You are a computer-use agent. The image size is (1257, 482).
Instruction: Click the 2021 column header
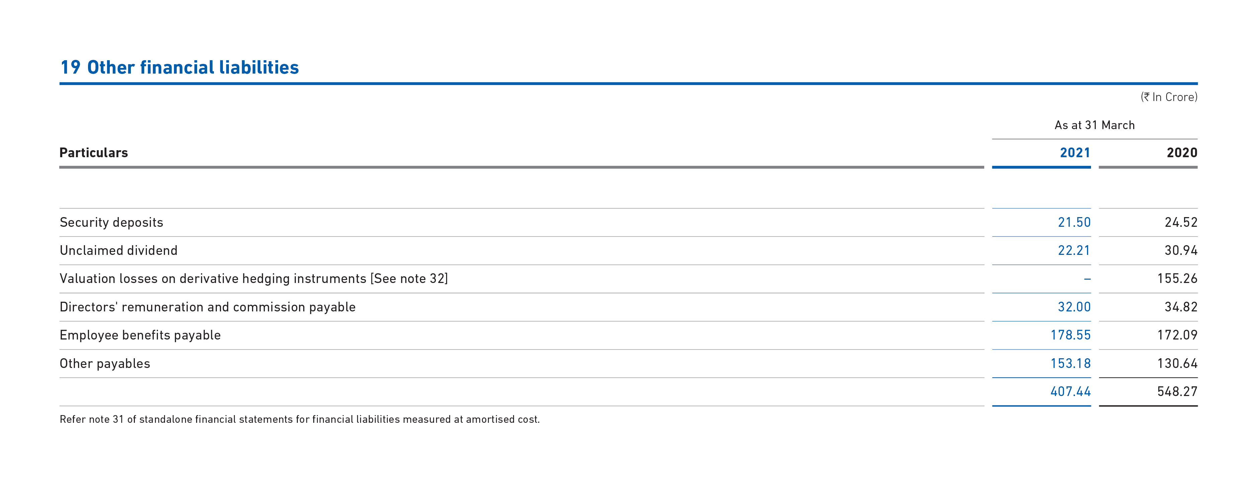click(1075, 153)
